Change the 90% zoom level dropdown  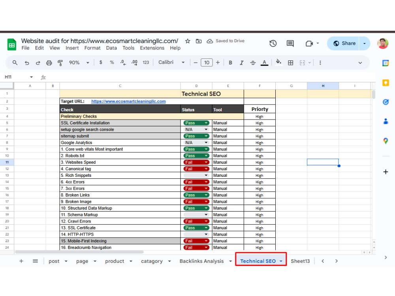click(79, 63)
